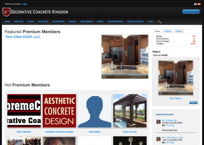Open Luke Miller's silhouette profile picture

pyautogui.click(x=95, y=111)
